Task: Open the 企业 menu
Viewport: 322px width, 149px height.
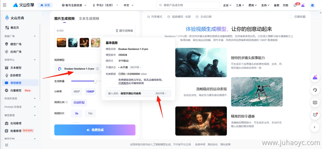Action: [227, 5]
